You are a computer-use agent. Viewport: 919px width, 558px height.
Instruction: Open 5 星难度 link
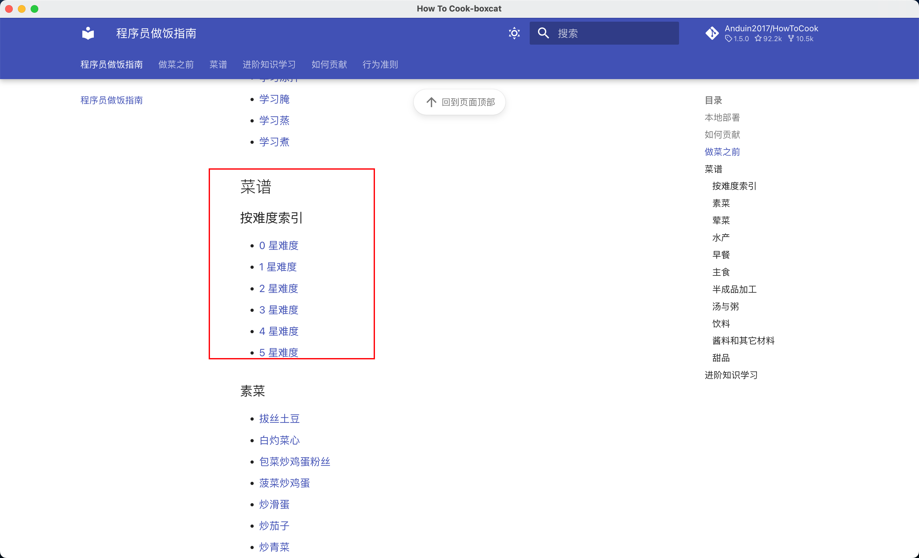[279, 353]
